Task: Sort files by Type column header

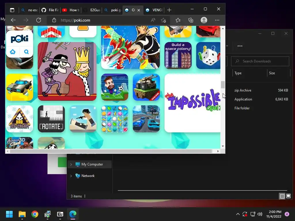Action: click(x=250, y=73)
